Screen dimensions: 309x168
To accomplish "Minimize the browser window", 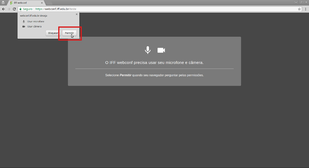I will tap(296, 2).
